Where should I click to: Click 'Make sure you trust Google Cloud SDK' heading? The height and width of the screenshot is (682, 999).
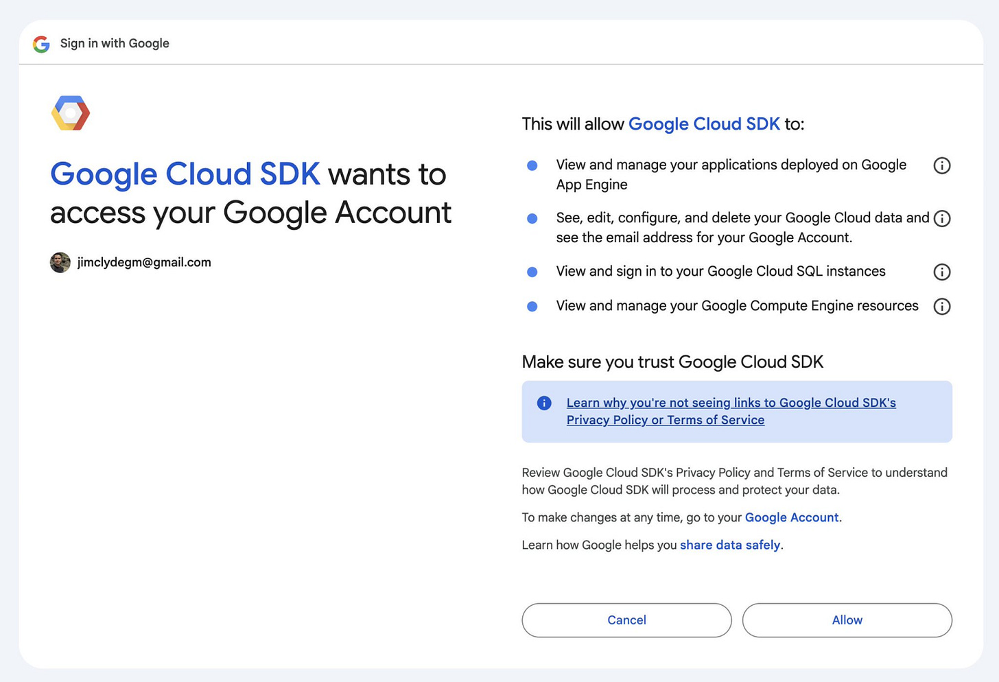[x=672, y=362]
